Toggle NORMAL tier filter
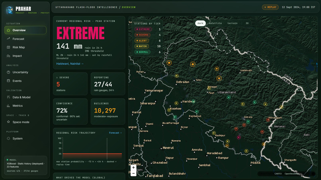The width and height of the screenshot is (321, 180). 143,52
